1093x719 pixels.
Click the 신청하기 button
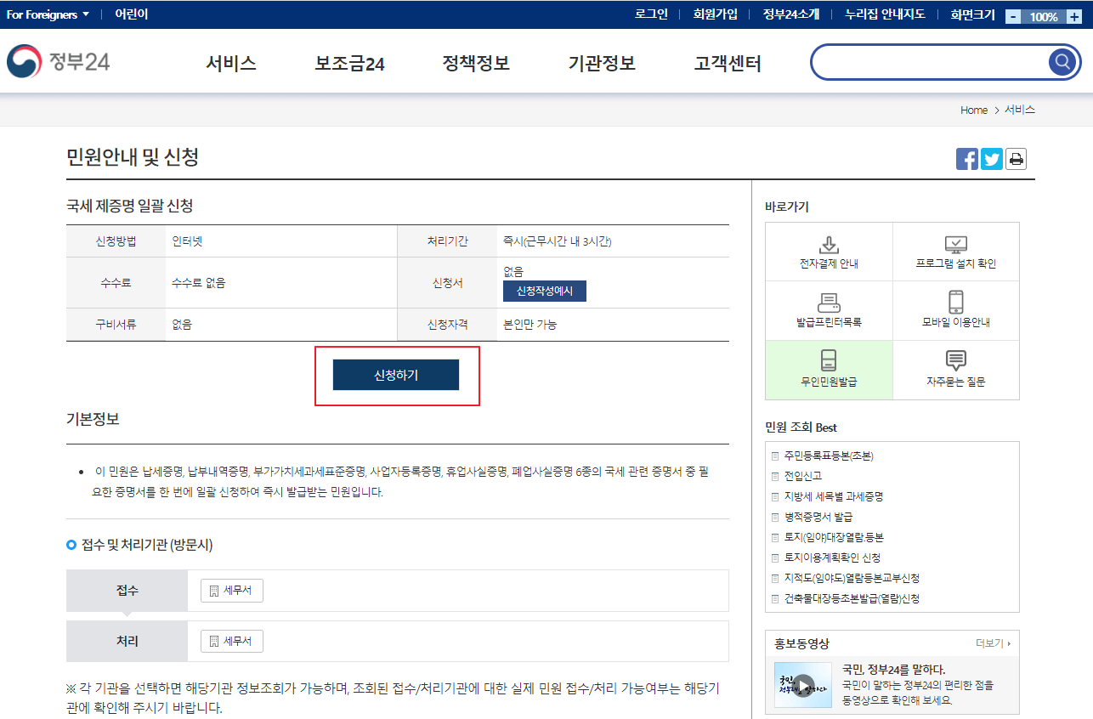point(396,375)
